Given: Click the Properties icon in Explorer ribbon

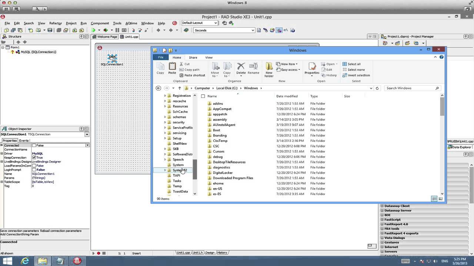Looking at the screenshot, I should coord(312,66).
